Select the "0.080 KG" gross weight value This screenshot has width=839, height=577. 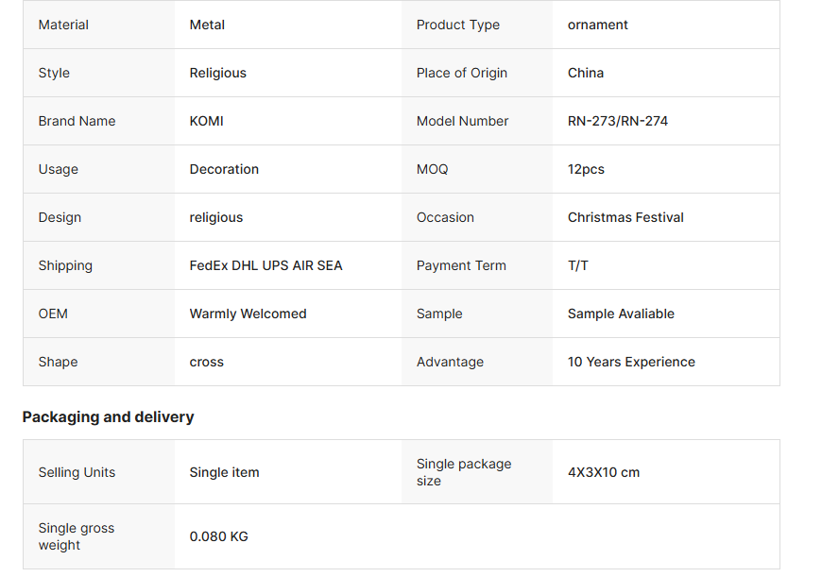pos(218,536)
